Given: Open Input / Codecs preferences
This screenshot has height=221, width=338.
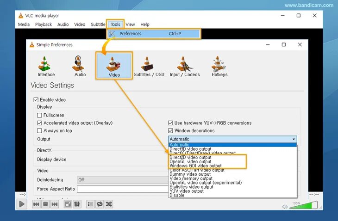Looking at the screenshot, I should point(185,67).
